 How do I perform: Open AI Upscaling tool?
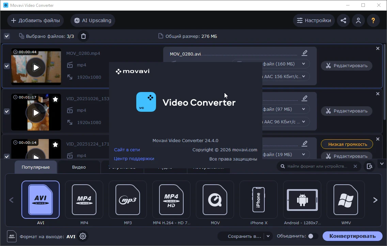tap(93, 20)
